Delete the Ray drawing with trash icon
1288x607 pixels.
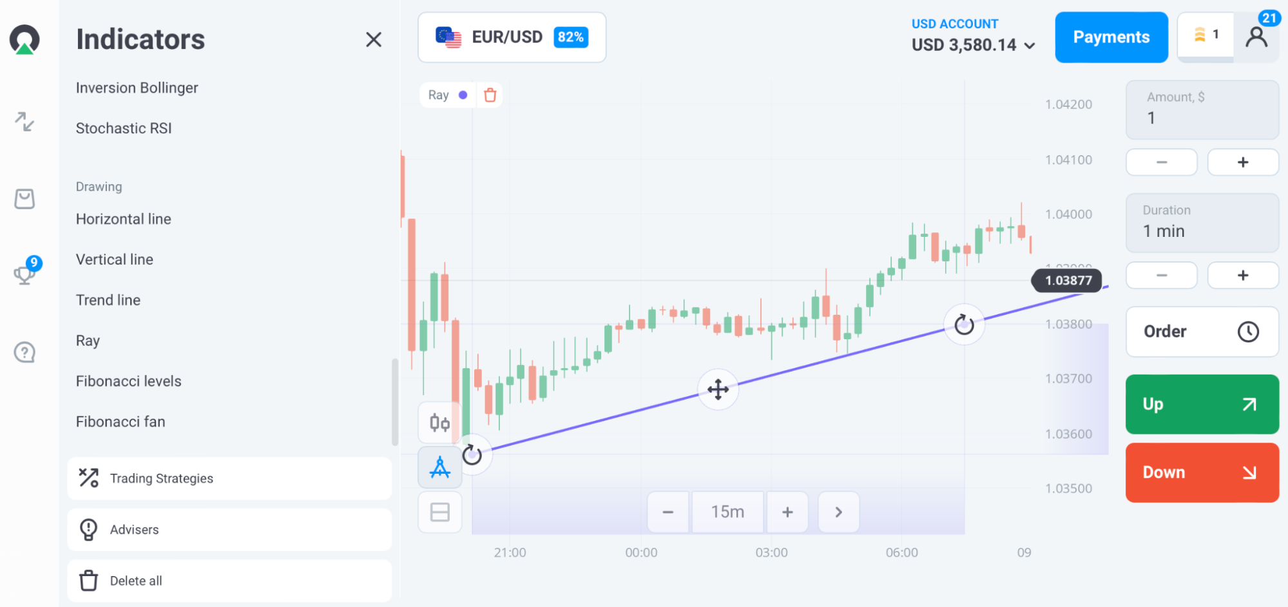(x=490, y=95)
